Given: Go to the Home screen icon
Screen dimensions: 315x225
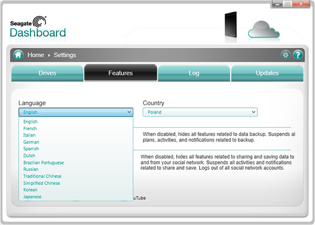Looking at the screenshot, I should [18, 55].
